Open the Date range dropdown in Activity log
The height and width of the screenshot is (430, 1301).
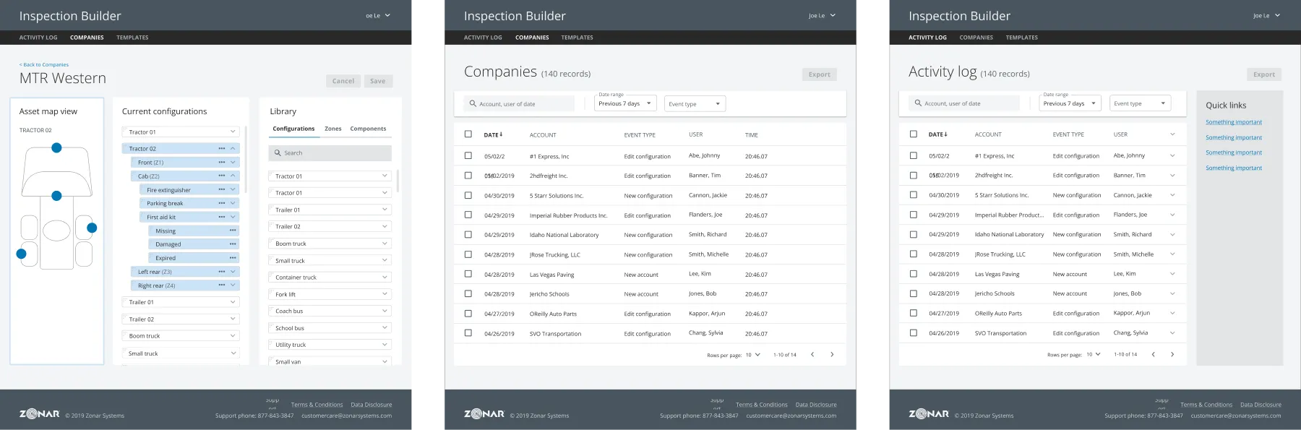1070,103
